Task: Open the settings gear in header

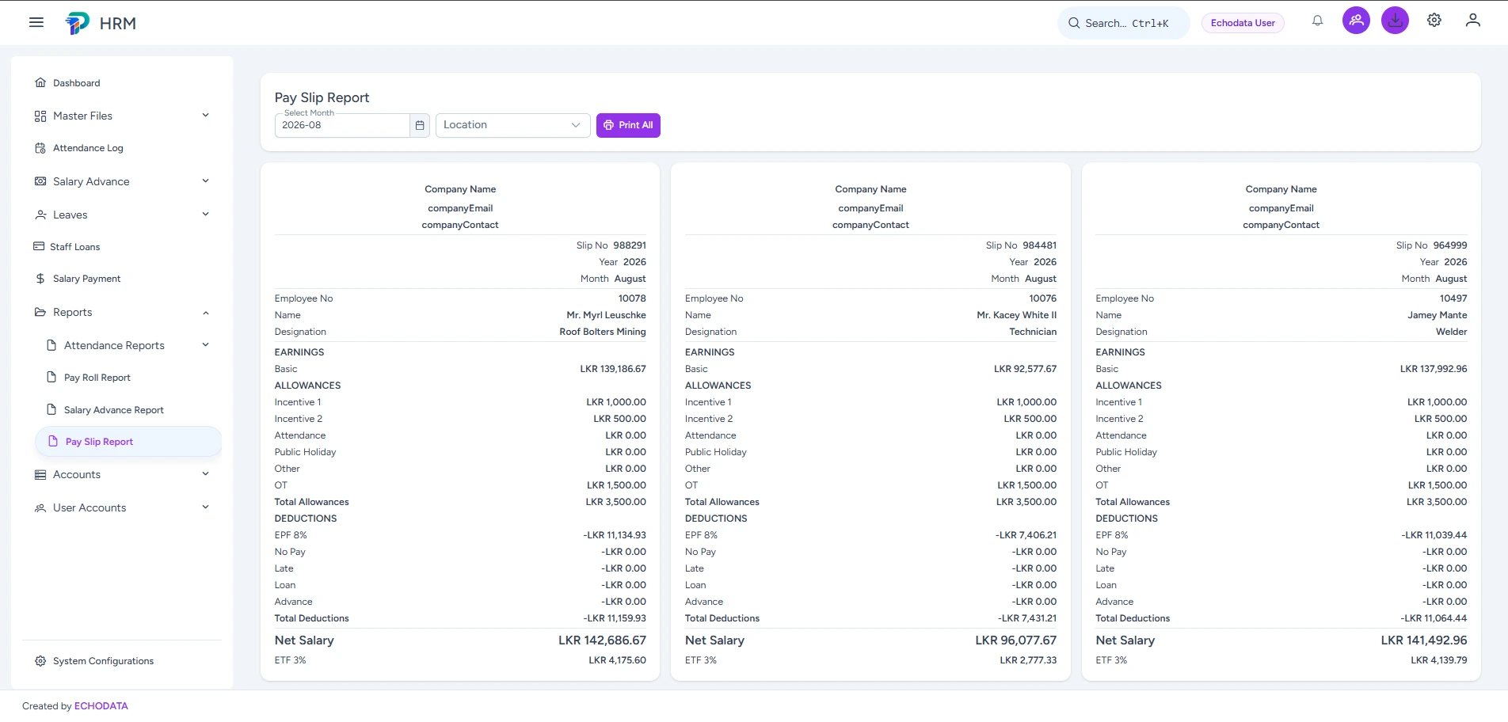Action: [x=1434, y=21]
